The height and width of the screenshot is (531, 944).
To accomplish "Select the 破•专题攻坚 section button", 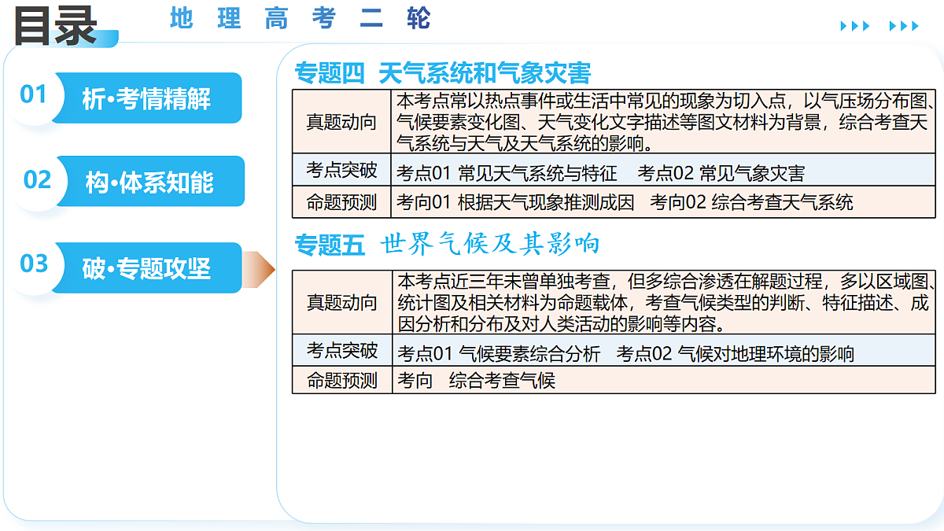I will coord(147,268).
